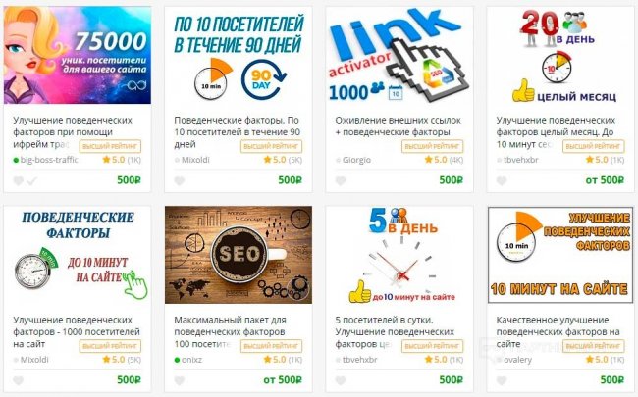Click seller name big-boss-traffic
The height and width of the screenshot is (397, 638).
tap(49, 160)
